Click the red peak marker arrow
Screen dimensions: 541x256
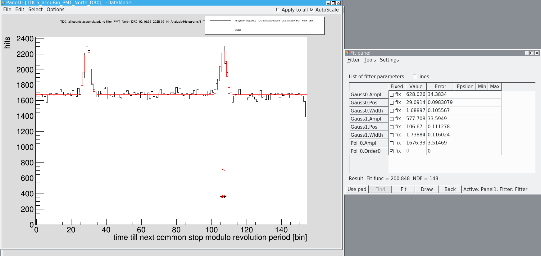[x=223, y=183]
